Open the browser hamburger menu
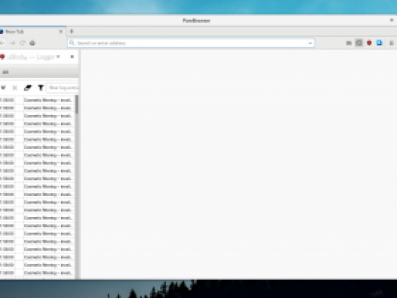Viewport: 397px width, 298px height. (392, 43)
